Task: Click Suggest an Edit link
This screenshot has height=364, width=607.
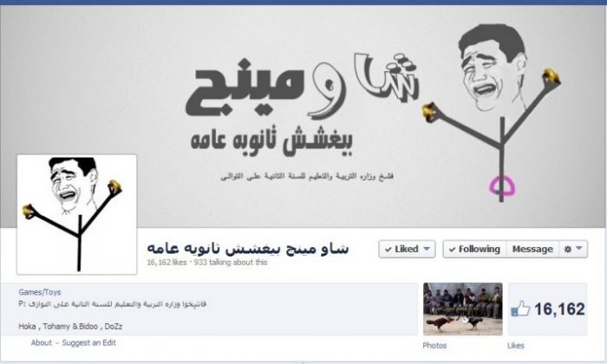Action: coord(88,342)
